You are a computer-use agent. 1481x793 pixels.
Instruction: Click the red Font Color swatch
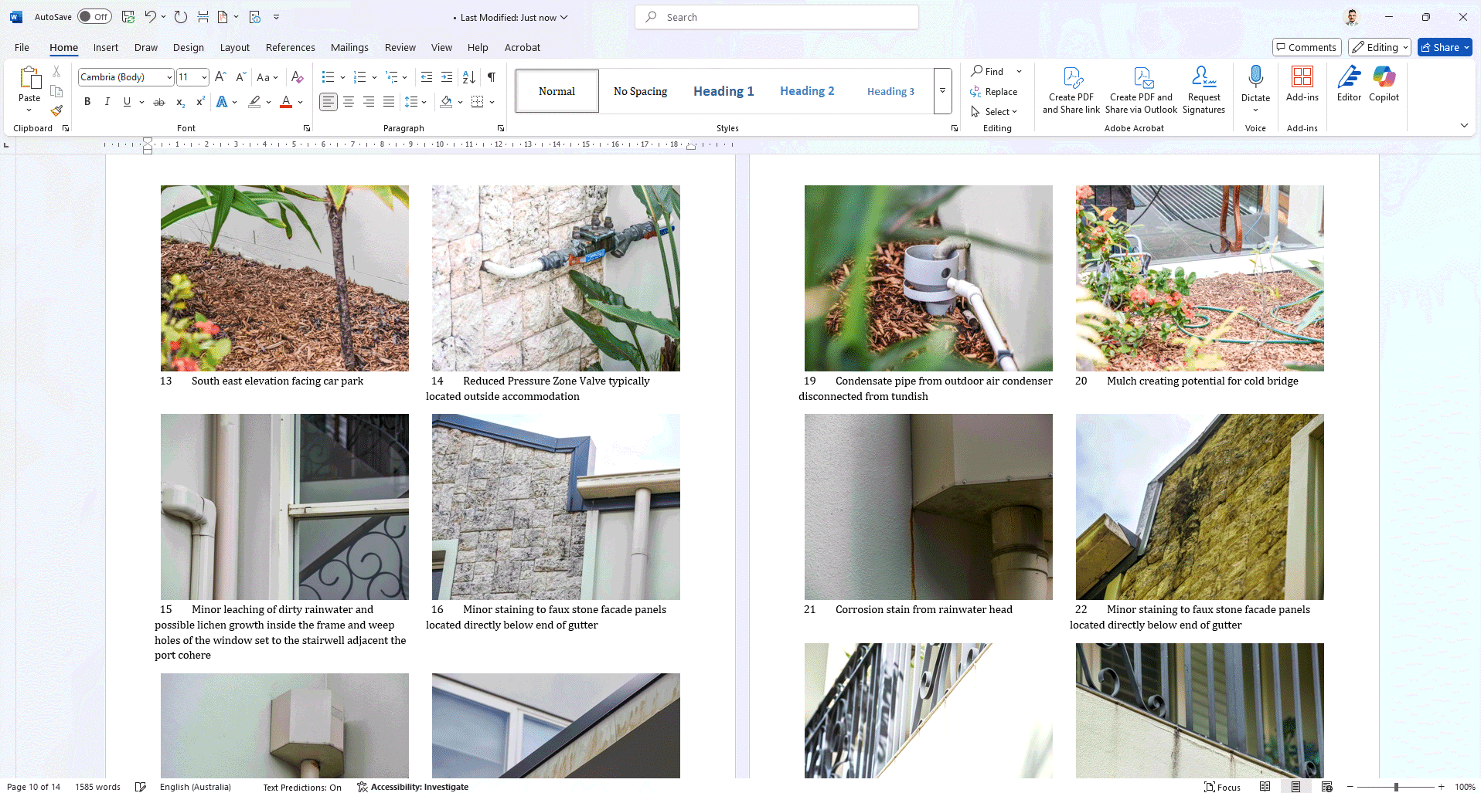coord(286,102)
